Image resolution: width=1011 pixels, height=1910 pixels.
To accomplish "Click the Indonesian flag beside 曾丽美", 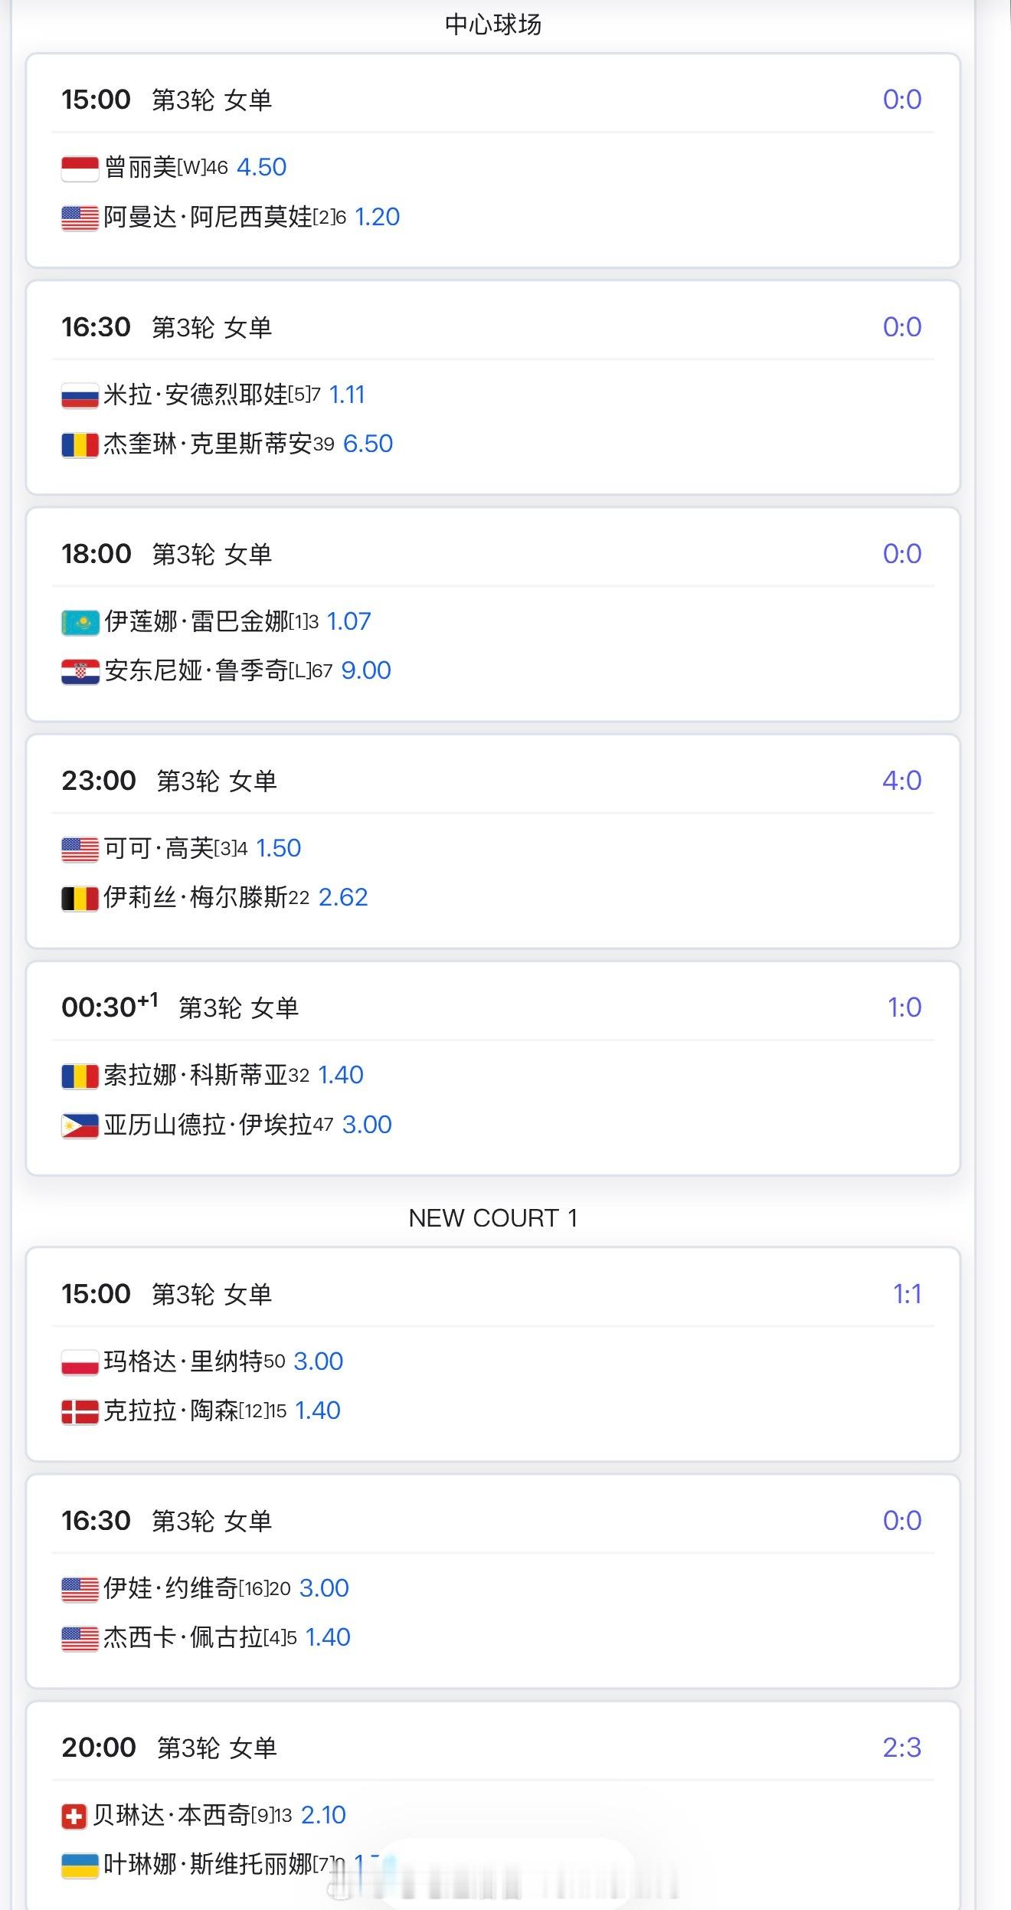I will 80,169.
